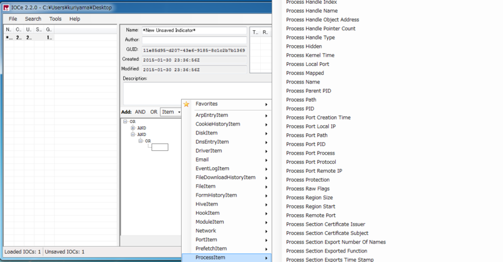The width and height of the screenshot is (503, 262).
Task: Collapse the root OR tree node
Action: point(125,121)
